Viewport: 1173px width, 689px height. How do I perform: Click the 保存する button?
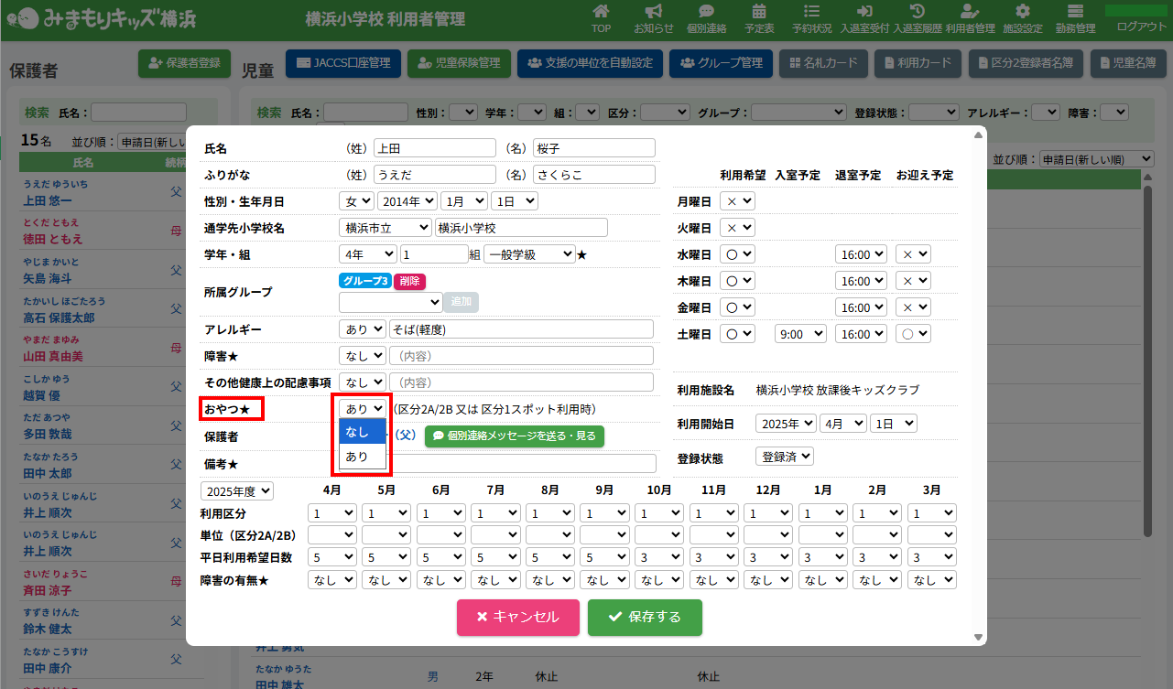[x=645, y=617]
